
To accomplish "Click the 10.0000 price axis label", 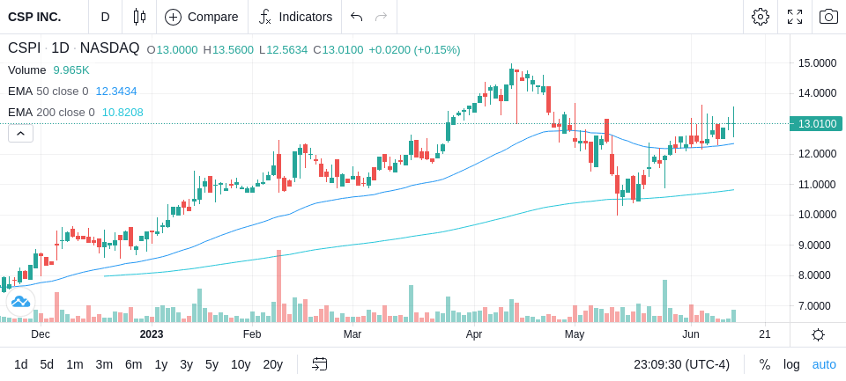I will (817, 215).
